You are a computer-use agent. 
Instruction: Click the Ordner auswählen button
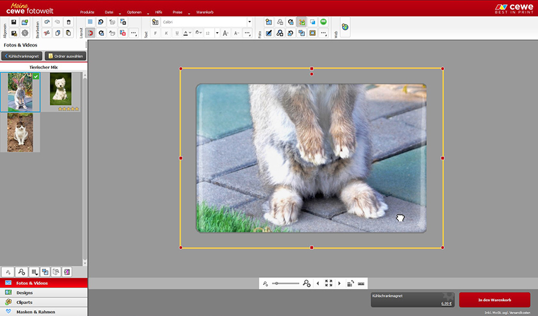point(66,56)
